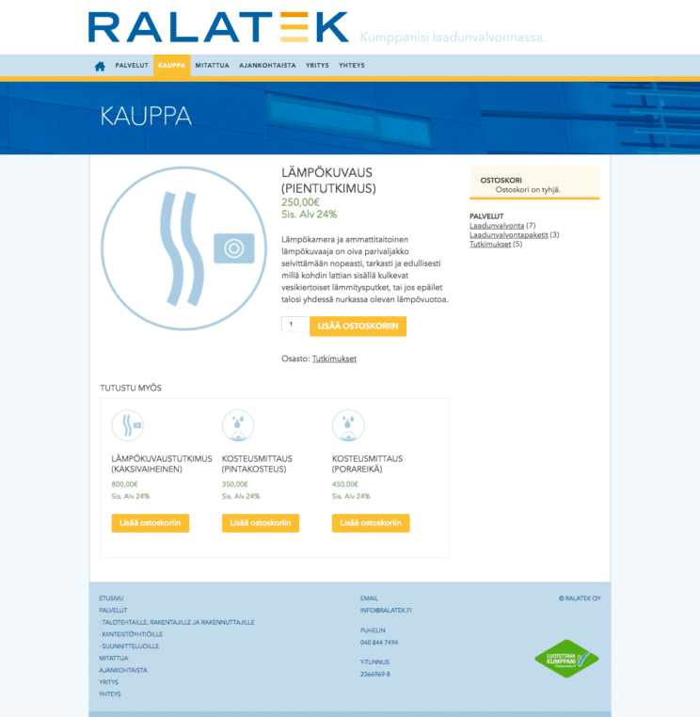700x717 pixels.
Task: Click phone number 040 844 7494
Action: [379, 643]
